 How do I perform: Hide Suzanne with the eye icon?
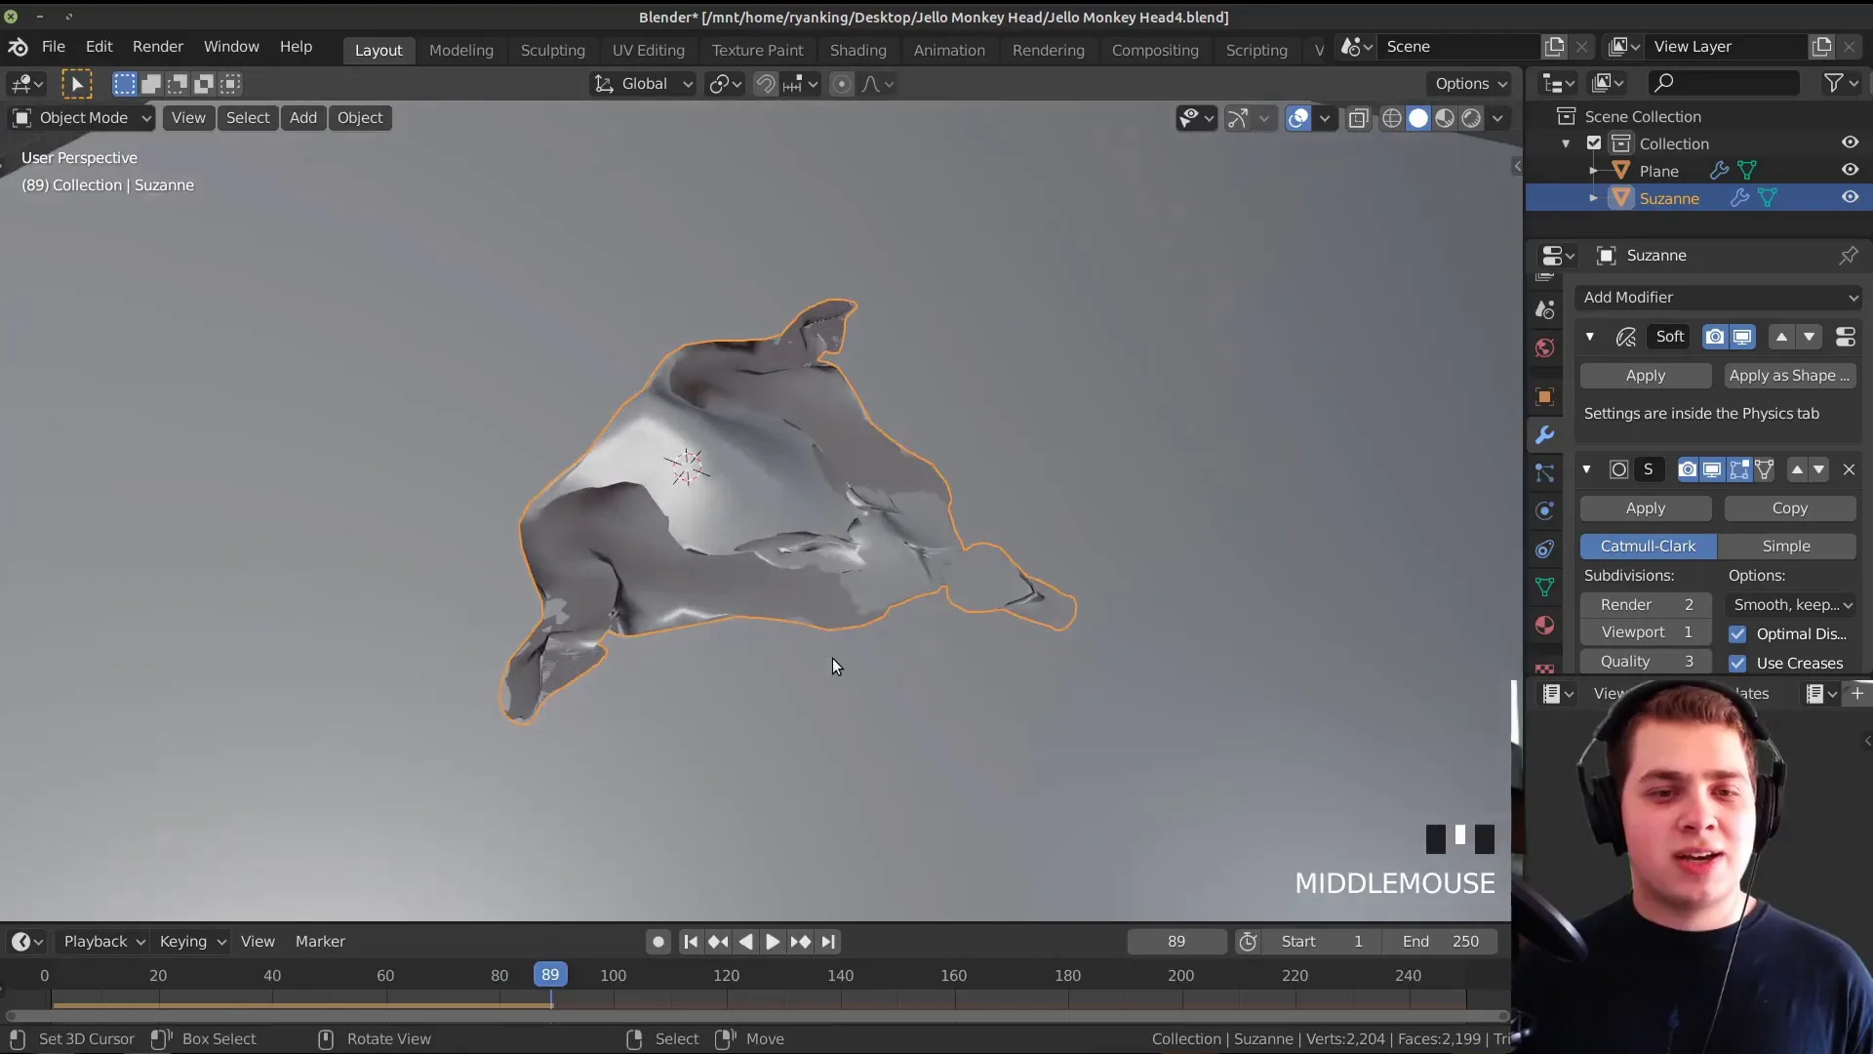pos(1850,197)
